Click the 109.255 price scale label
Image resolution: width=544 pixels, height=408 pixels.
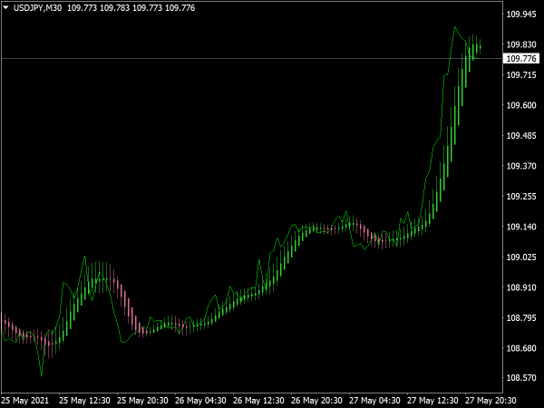[x=521, y=197]
